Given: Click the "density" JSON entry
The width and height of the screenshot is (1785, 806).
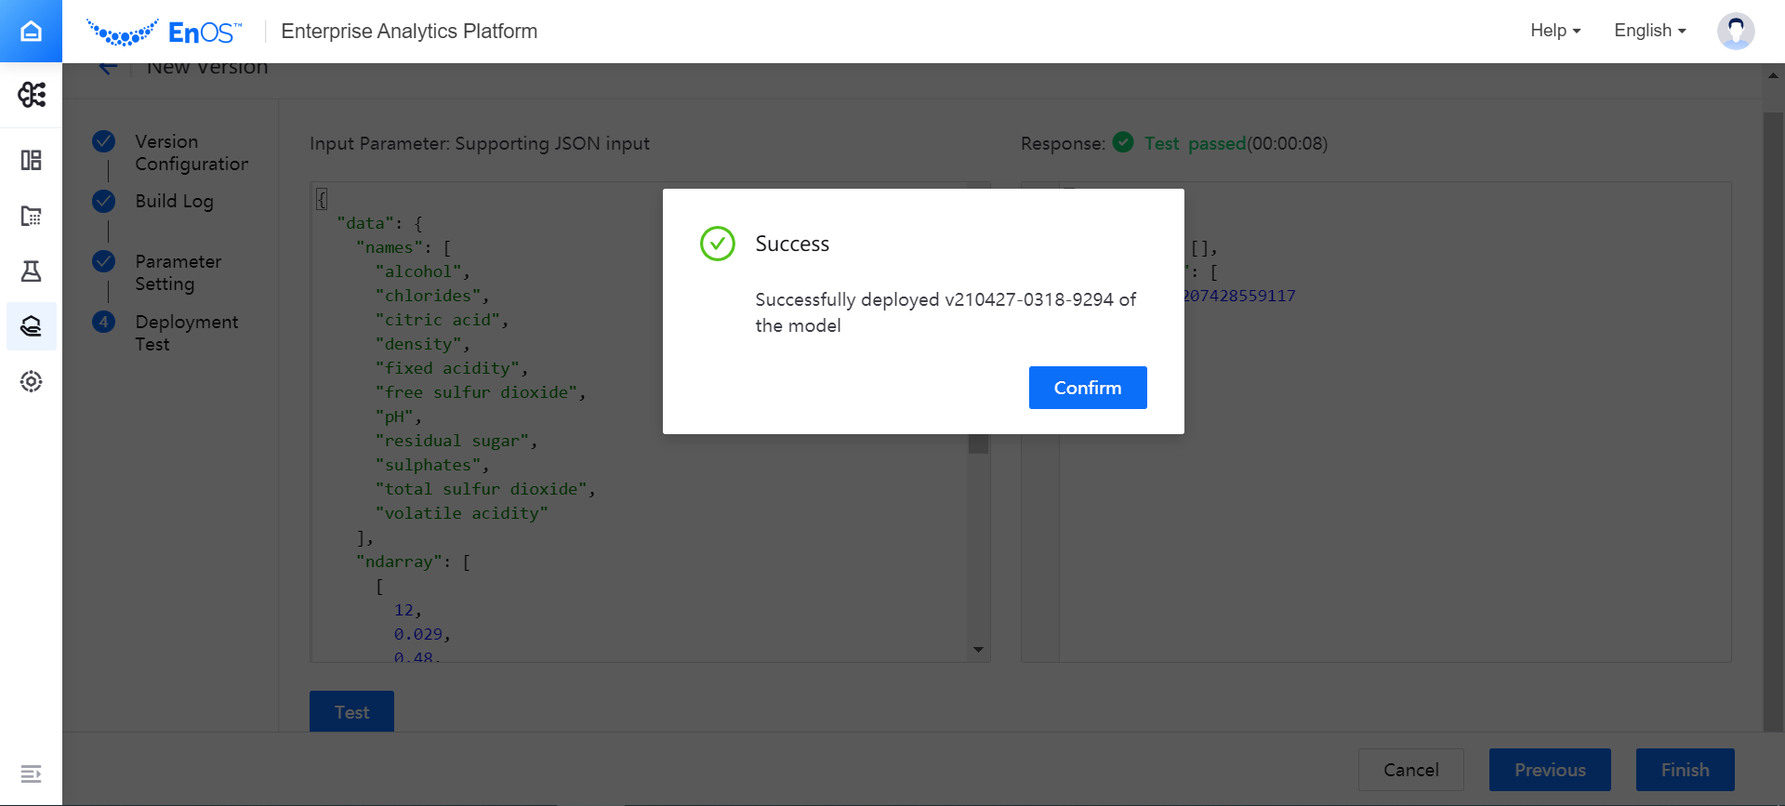Looking at the screenshot, I should [x=422, y=344].
